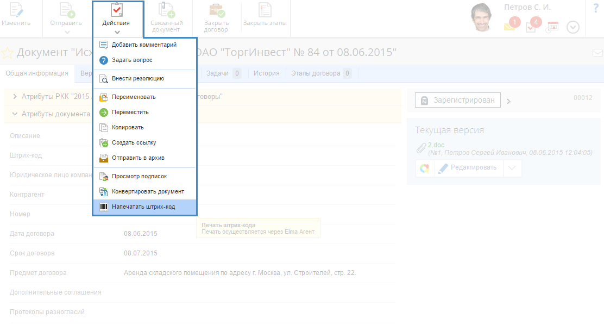Toggle the favorite star next to document title

(x=7, y=52)
